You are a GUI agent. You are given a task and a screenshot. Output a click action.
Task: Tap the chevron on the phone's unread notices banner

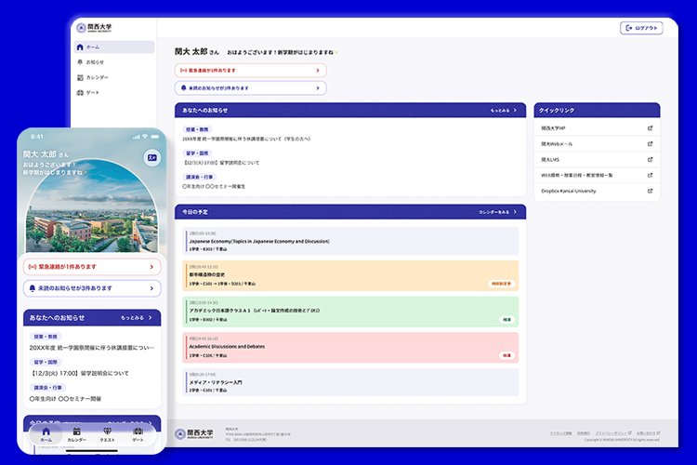coord(151,288)
